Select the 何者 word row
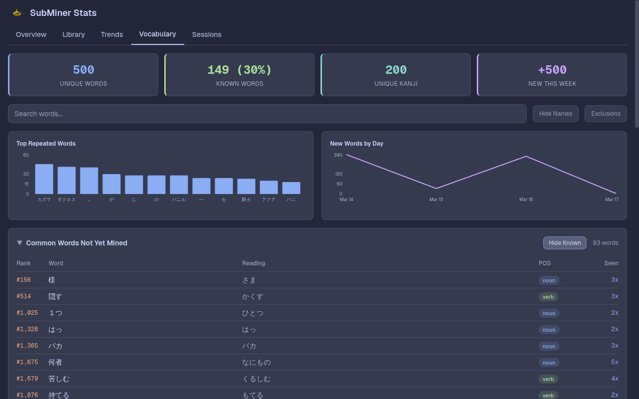This screenshot has height=399, width=639. 55,362
